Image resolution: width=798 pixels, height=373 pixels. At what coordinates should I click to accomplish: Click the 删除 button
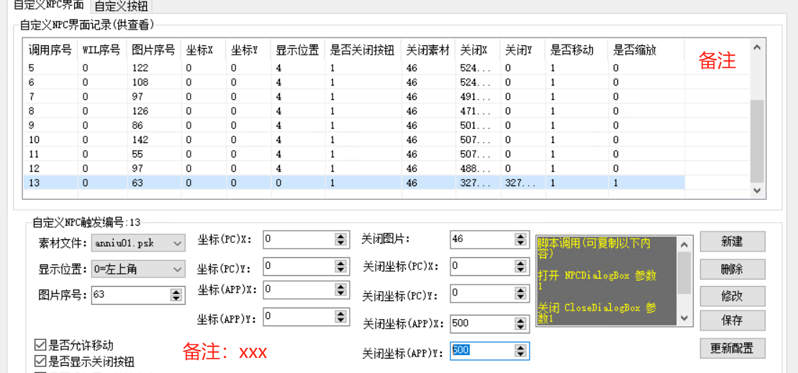(x=732, y=269)
